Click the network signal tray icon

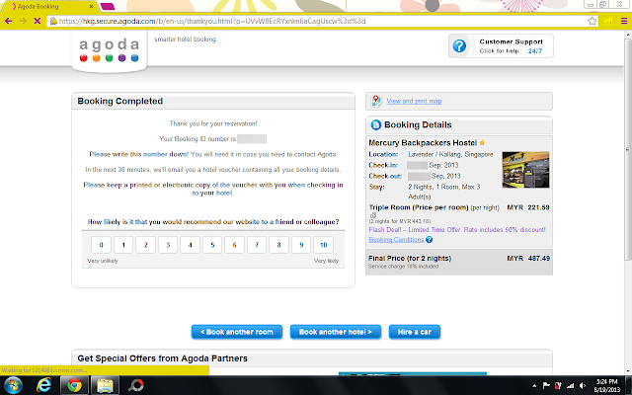pos(570,386)
